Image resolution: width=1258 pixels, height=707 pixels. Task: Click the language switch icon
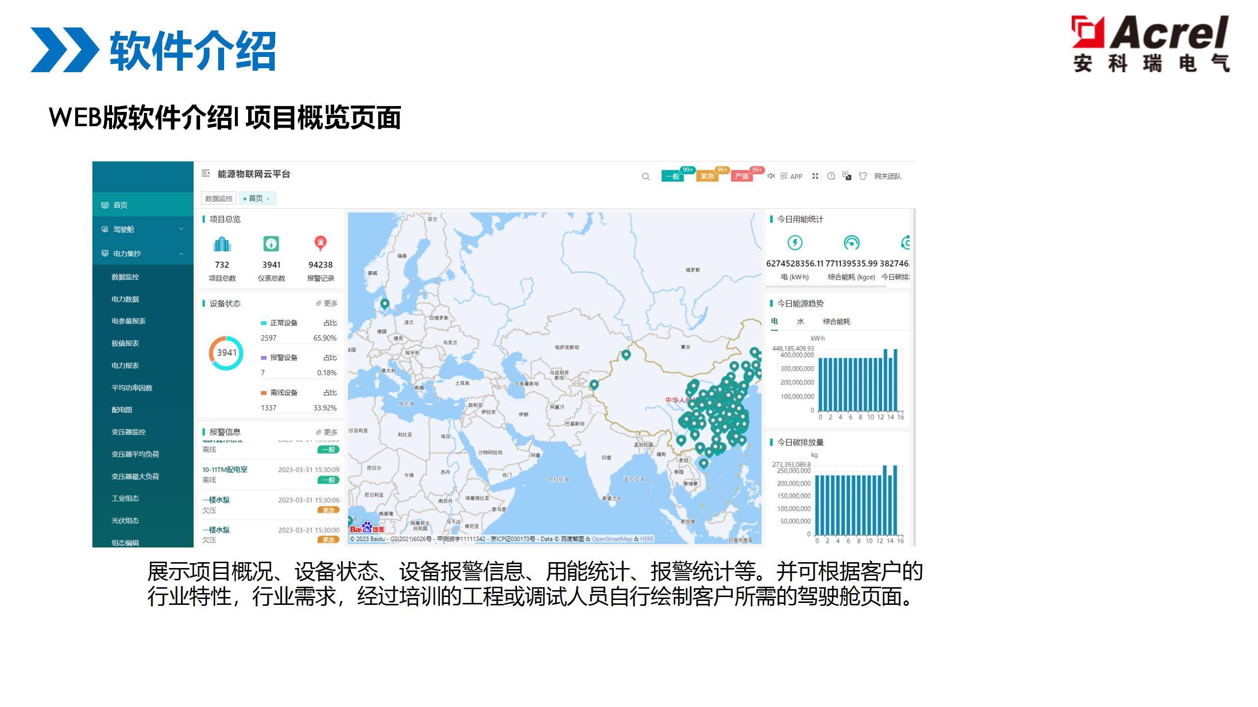[x=847, y=176]
